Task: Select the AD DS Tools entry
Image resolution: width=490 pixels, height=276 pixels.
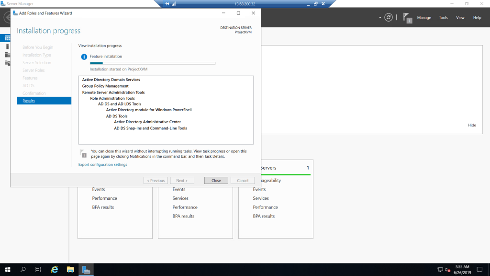Action: 117,116
